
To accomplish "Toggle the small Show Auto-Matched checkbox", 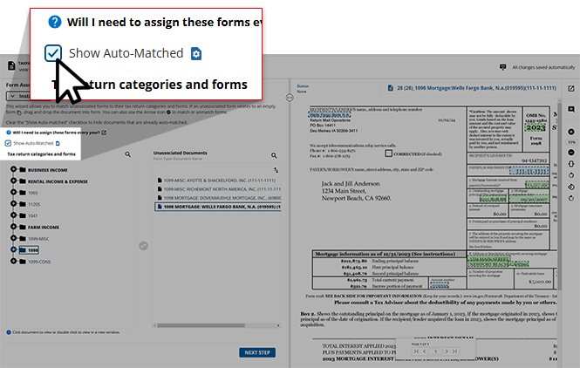I will [x=8, y=143].
